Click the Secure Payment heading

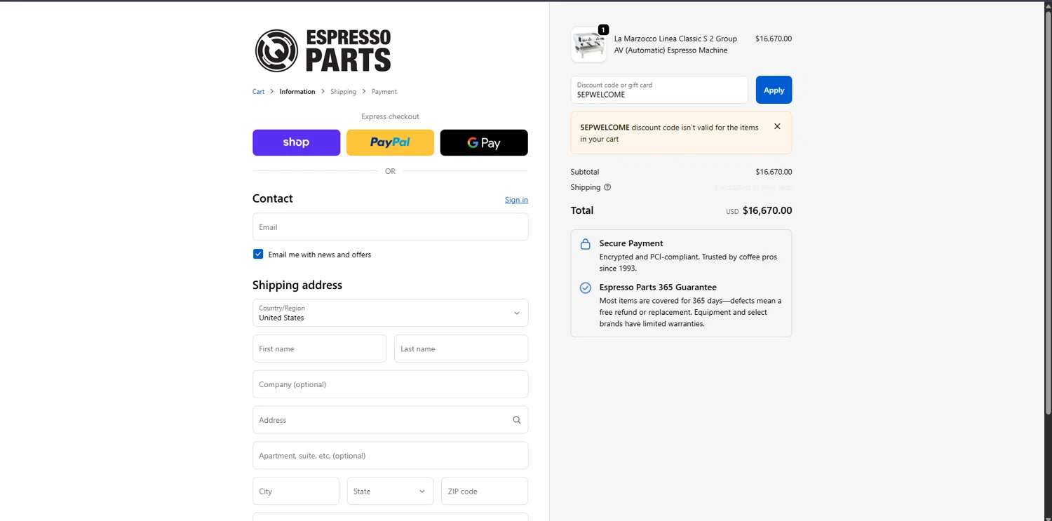click(x=631, y=243)
